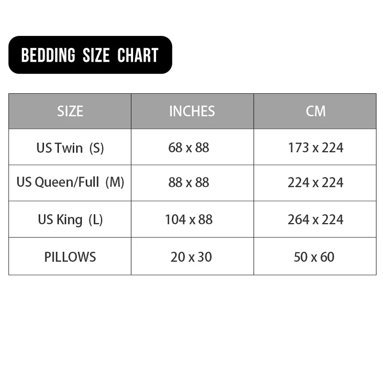Click the Bedding Size Chart title badge

(x=90, y=55)
